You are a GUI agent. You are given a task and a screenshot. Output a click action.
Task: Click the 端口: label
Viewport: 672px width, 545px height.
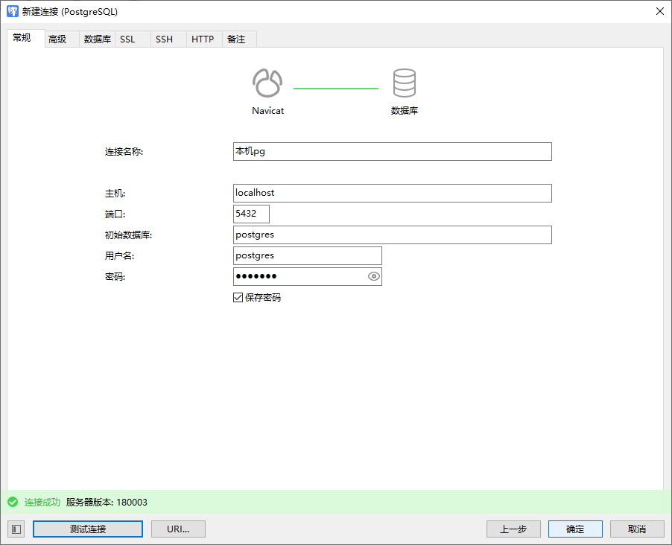tap(115, 214)
